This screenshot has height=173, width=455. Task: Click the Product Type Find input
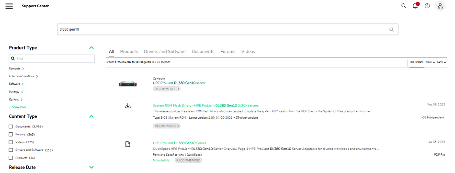tap(52, 58)
